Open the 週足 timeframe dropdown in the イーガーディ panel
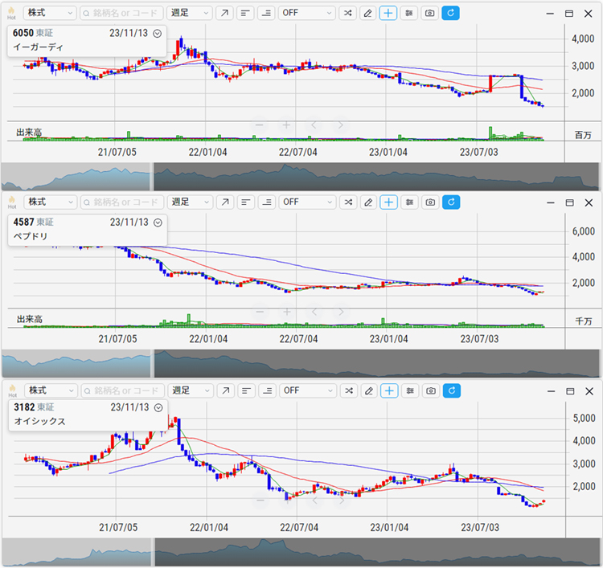Image resolution: width=603 pixels, height=568 pixels. click(x=190, y=14)
